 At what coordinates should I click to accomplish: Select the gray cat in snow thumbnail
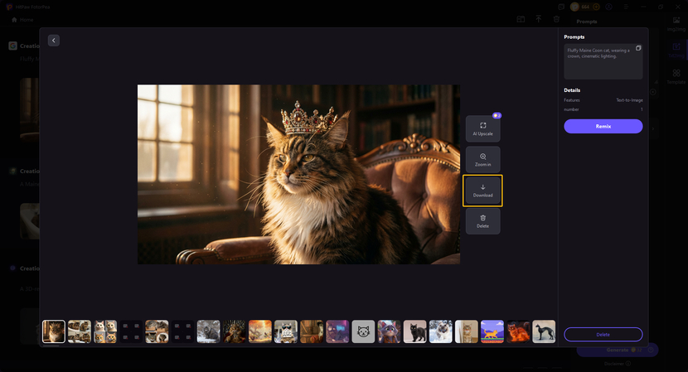[208, 331]
